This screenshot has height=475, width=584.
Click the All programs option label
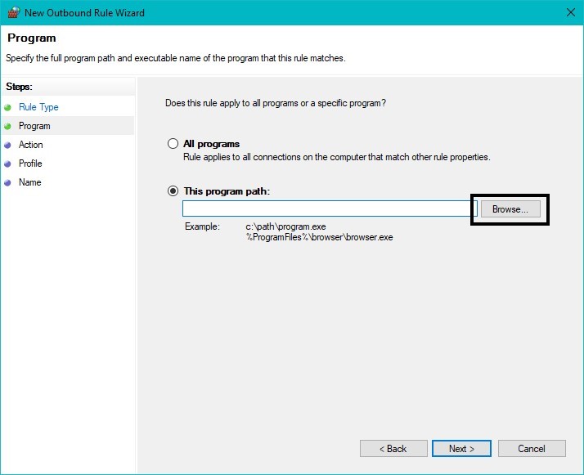coord(211,144)
